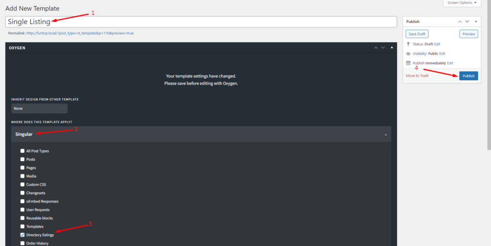Viewport: 491px width, 246px height.
Task: Click the Single Listing title field
Action: point(201,22)
